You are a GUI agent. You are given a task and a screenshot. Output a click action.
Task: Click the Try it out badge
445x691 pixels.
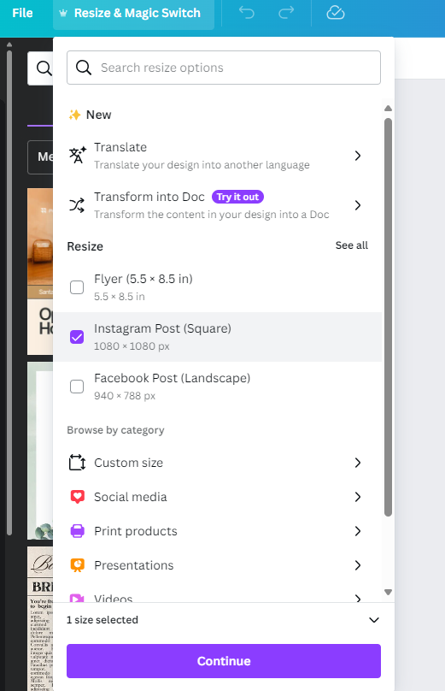pos(237,197)
